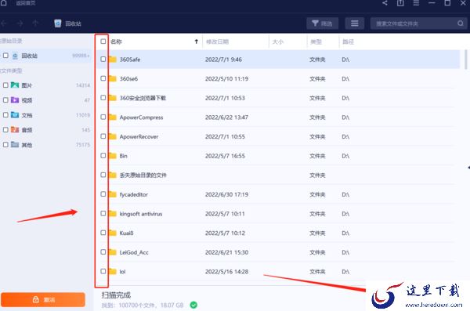Check the ApowerRecover folder checkbox
The width and height of the screenshot is (470, 311).
[103, 136]
